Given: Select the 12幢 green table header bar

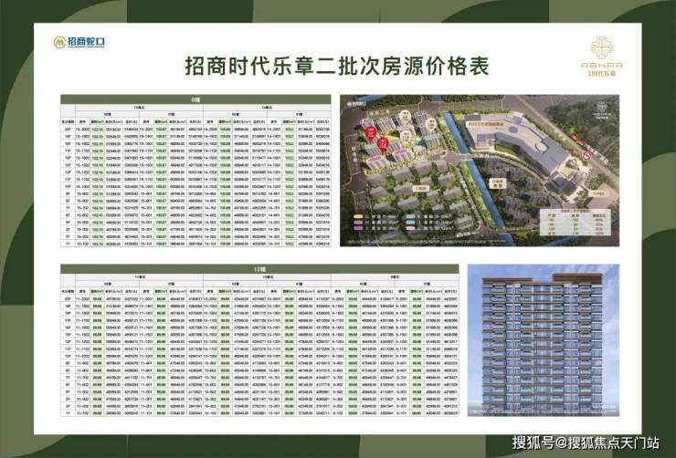Looking at the screenshot, I should [259, 269].
